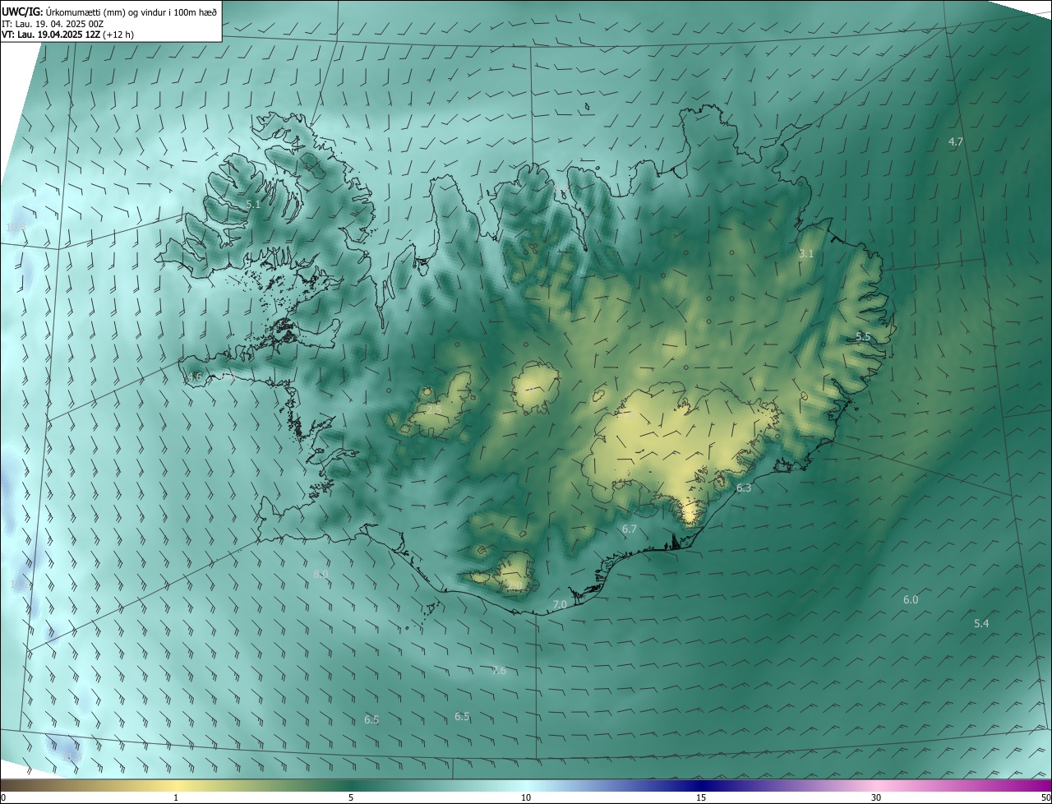Click the '6.0' value in the southeast sea

(911, 600)
